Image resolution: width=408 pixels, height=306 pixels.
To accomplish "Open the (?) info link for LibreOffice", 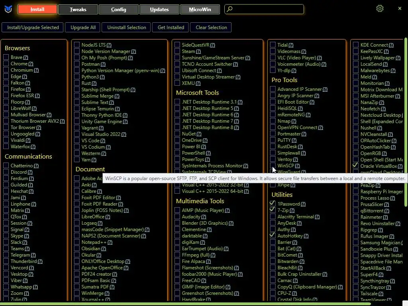I will click(108, 217).
